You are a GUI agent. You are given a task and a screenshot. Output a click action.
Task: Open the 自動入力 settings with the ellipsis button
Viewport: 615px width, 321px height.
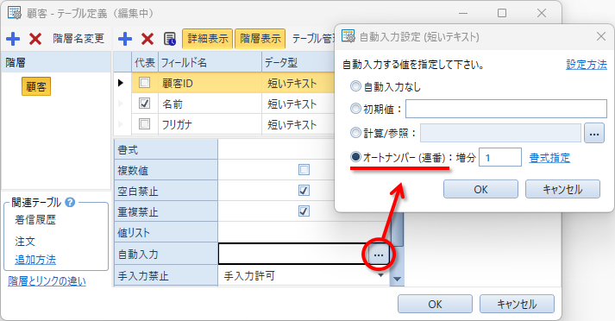379,255
